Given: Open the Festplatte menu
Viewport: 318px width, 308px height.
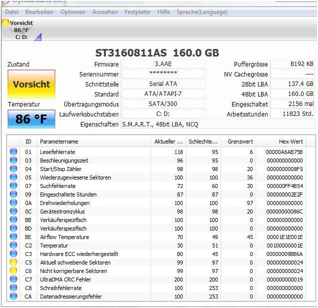Looking at the screenshot, I should click(137, 12).
